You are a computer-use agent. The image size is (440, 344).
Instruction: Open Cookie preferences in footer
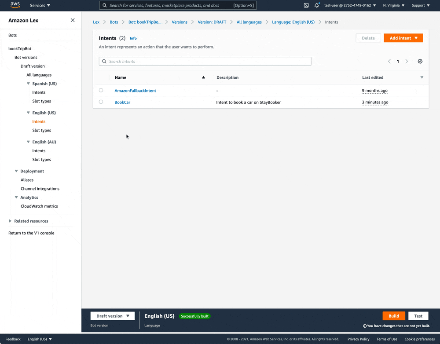[419, 339]
